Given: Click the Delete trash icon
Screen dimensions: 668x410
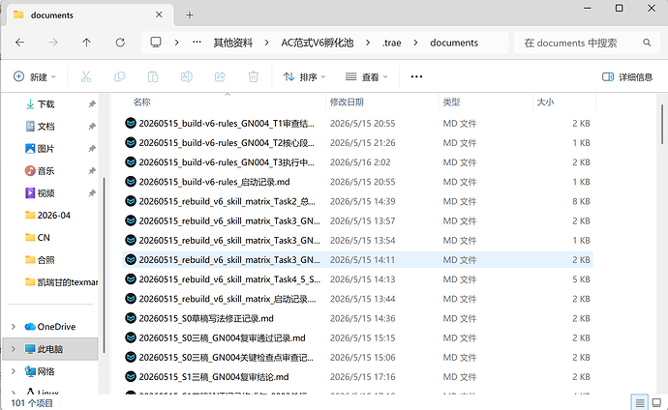Looking at the screenshot, I should [x=254, y=77].
